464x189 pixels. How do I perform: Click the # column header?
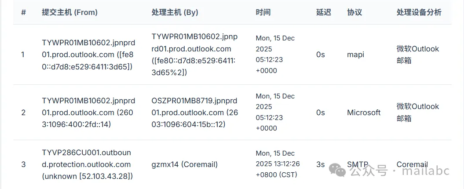coord(23,12)
